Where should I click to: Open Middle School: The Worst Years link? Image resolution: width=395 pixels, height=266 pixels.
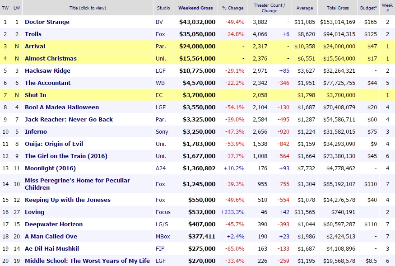[x=87, y=261]
